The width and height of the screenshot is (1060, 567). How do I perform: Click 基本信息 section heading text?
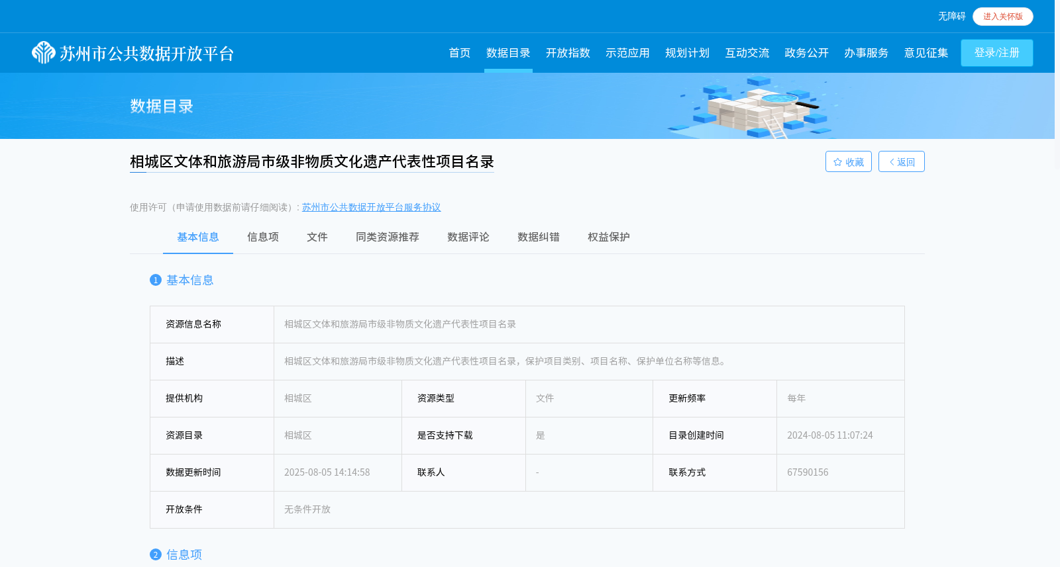189,280
